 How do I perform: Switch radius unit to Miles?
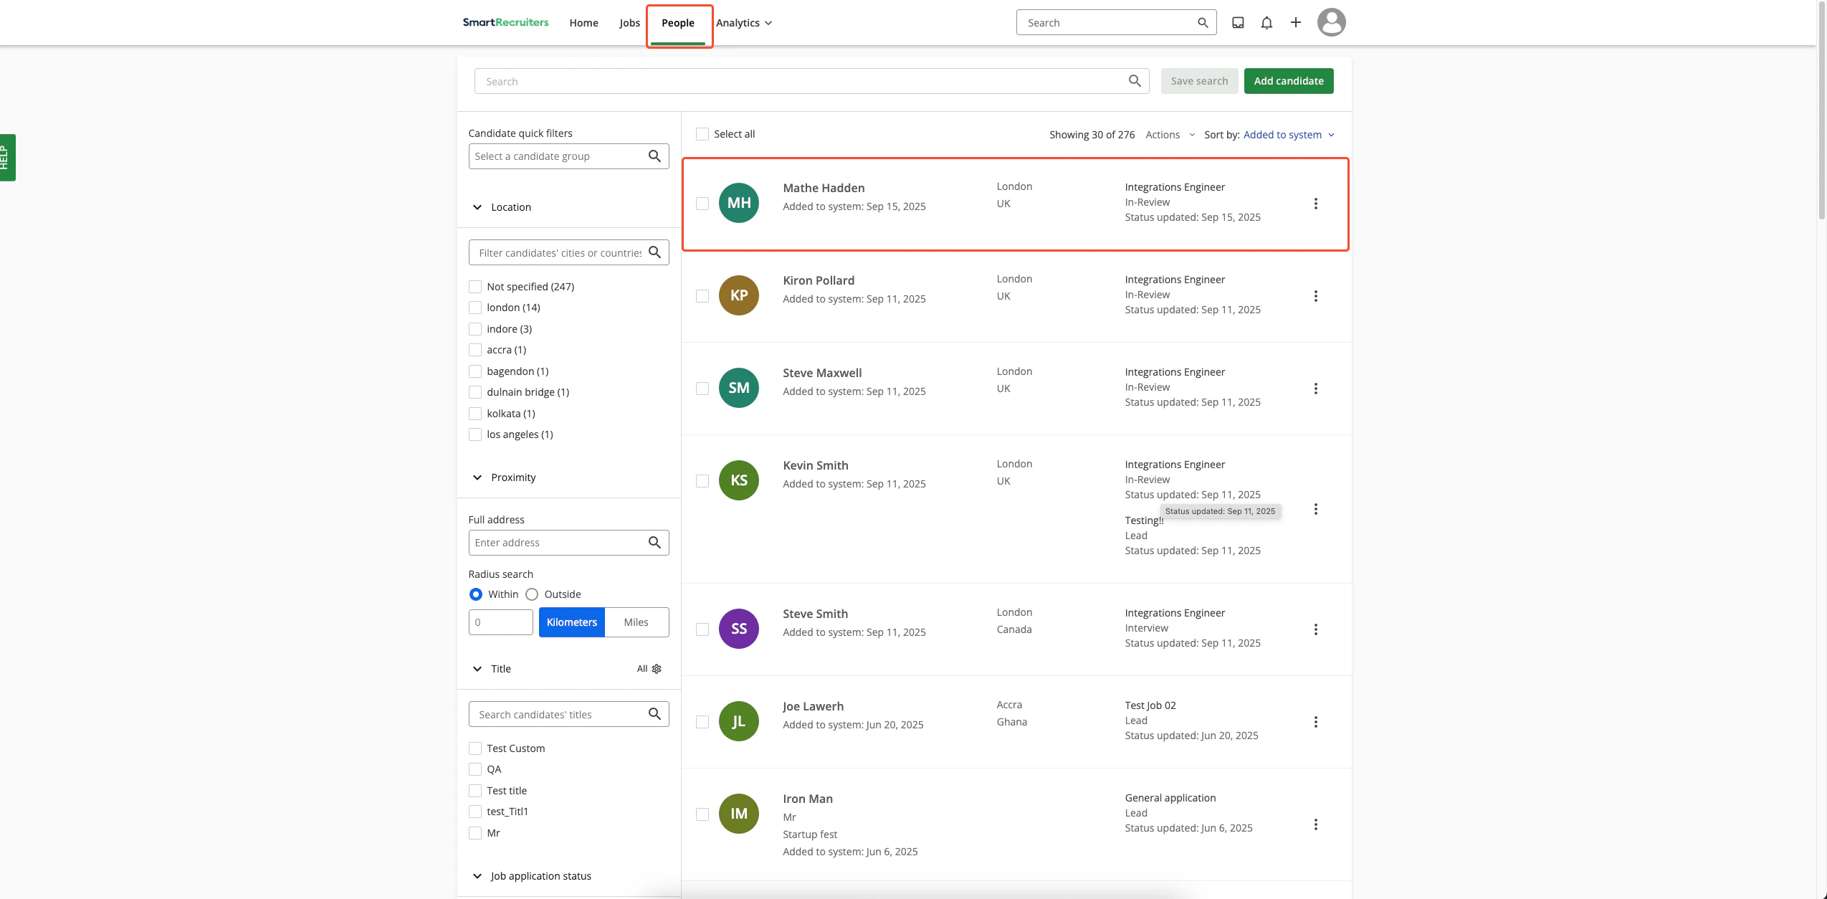(x=636, y=622)
